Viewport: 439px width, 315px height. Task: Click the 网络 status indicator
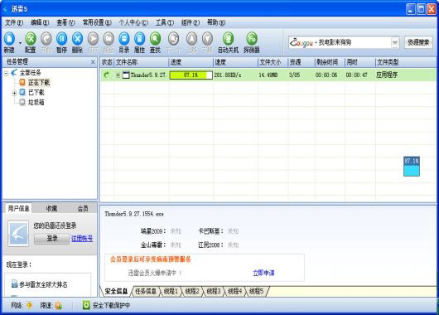click(x=29, y=305)
